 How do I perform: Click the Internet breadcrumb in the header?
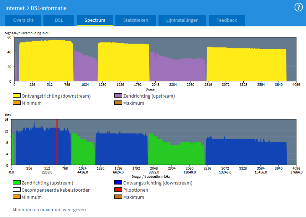coord(15,8)
